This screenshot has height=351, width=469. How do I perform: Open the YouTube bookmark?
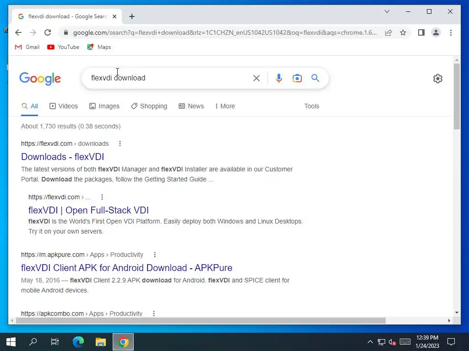click(63, 47)
